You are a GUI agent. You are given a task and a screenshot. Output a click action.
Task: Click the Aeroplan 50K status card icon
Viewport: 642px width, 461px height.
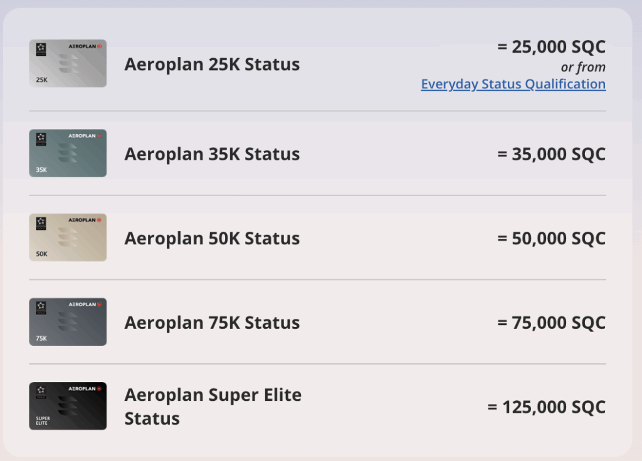click(x=68, y=237)
